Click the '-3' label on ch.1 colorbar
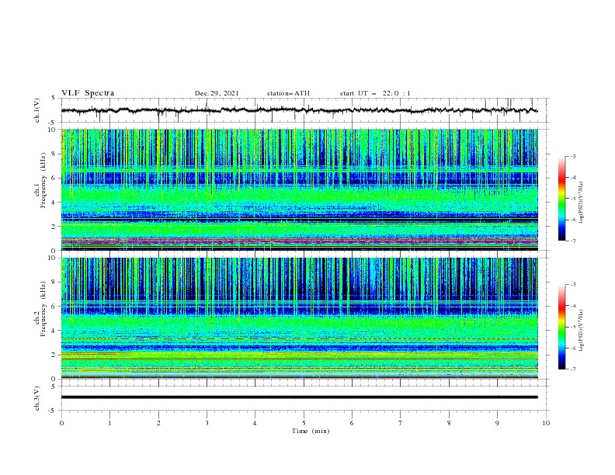Viewport: 615px width, 475px height. [573, 156]
